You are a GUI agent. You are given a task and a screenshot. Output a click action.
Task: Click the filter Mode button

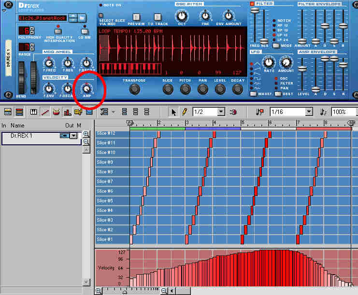276,45
